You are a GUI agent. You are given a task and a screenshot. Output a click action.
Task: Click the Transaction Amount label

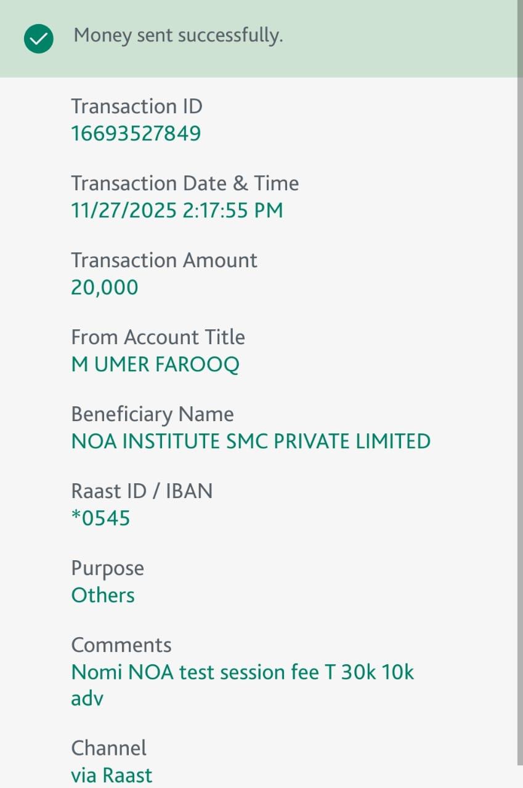tap(164, 260)
